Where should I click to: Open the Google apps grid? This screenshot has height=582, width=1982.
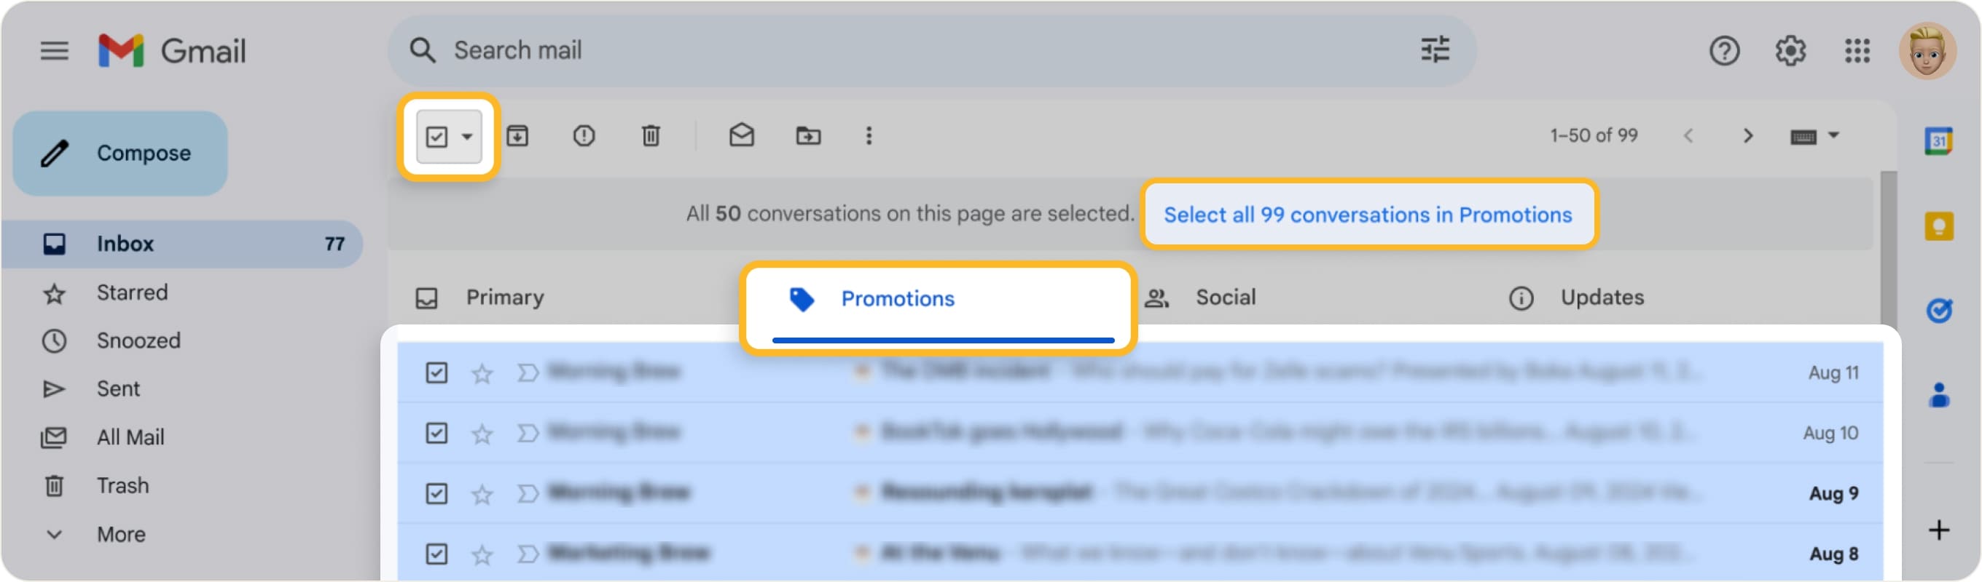click(1857, 51)
